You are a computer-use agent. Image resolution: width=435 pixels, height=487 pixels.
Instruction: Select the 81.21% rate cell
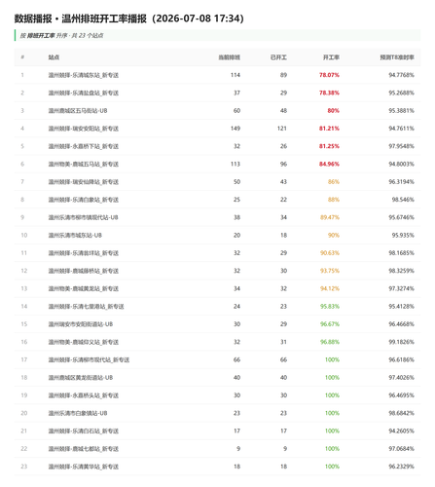coord(329,129)
